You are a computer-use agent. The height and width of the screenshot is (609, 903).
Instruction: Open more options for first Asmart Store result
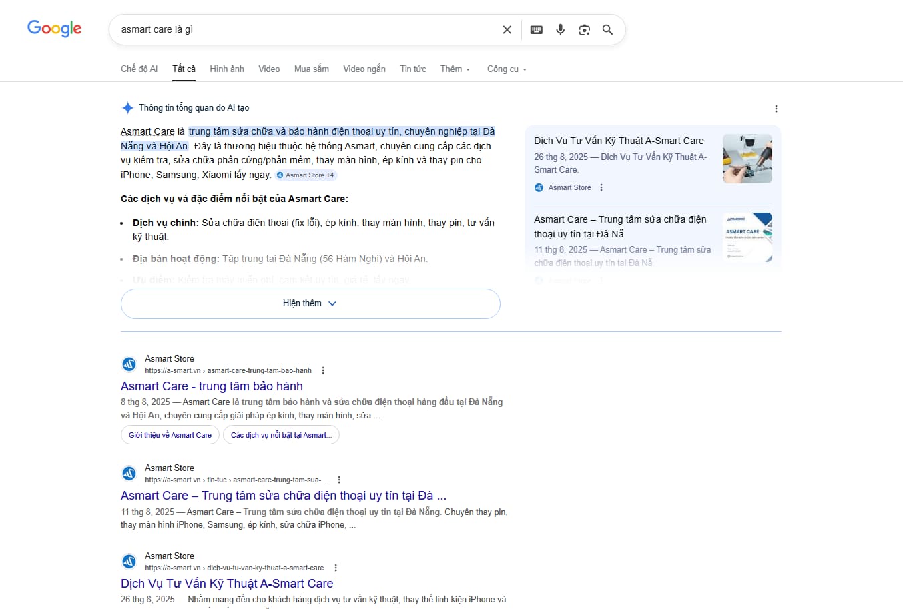point(323,370)
